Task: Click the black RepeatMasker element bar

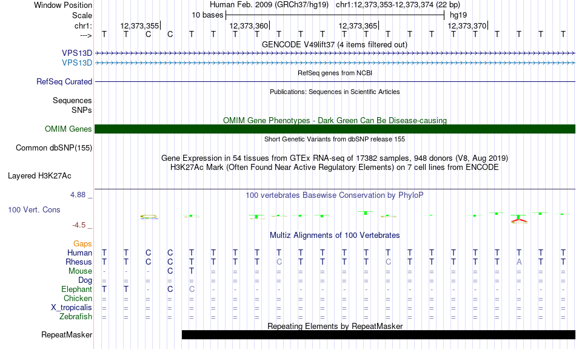Action: point(378,334)
